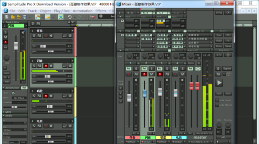
Task: Click the green crossfade X icon
Action: coord(61,17)
